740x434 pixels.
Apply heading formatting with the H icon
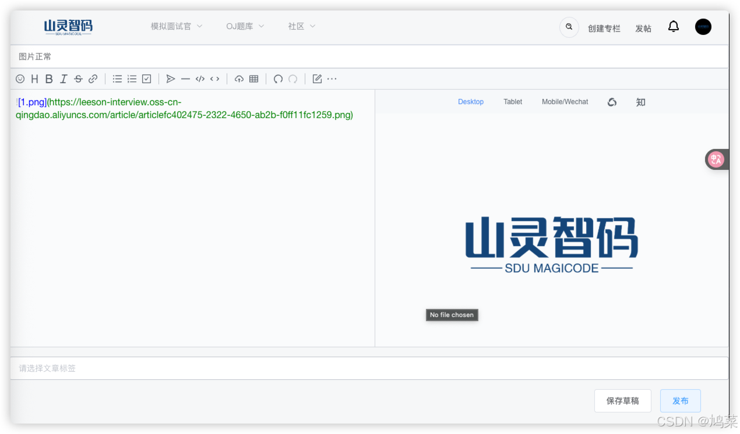(x=34, y=79)
